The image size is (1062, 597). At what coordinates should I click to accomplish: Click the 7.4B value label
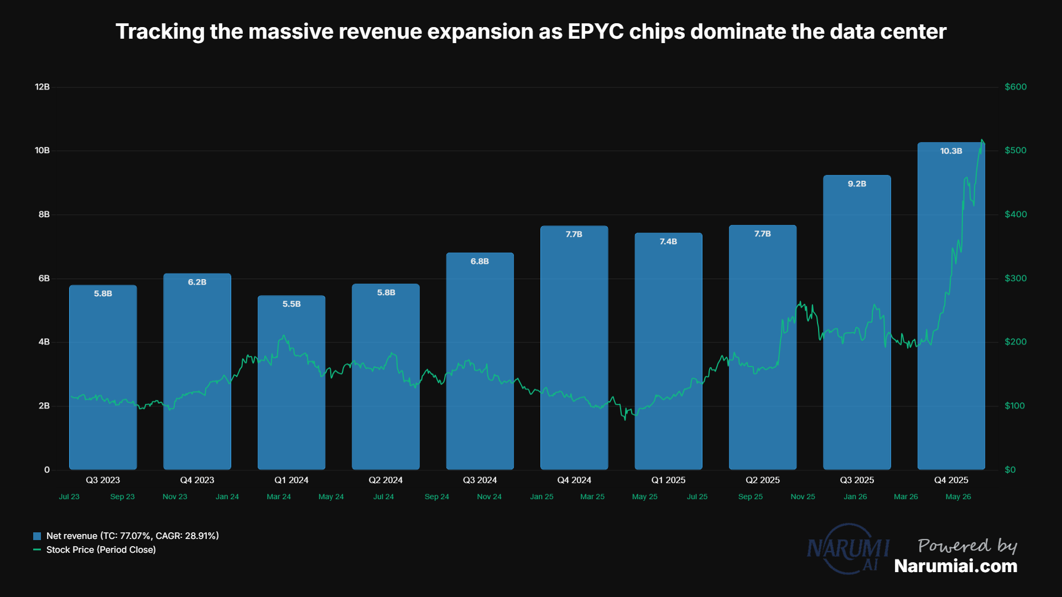669,242
